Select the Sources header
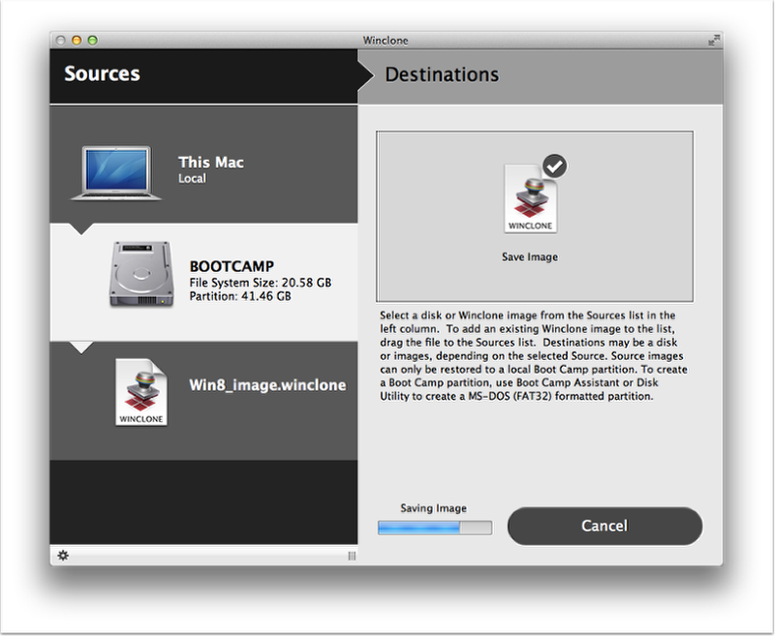Viewport: 775px width, 636px height. coord(102,74)
